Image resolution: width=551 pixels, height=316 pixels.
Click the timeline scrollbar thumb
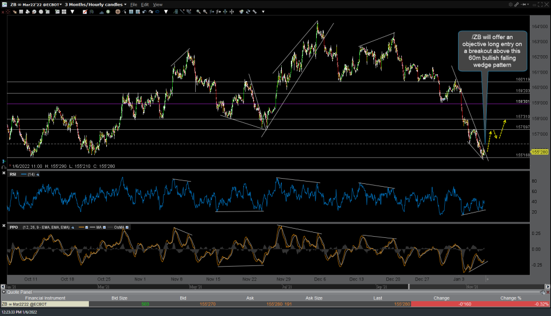409,287
